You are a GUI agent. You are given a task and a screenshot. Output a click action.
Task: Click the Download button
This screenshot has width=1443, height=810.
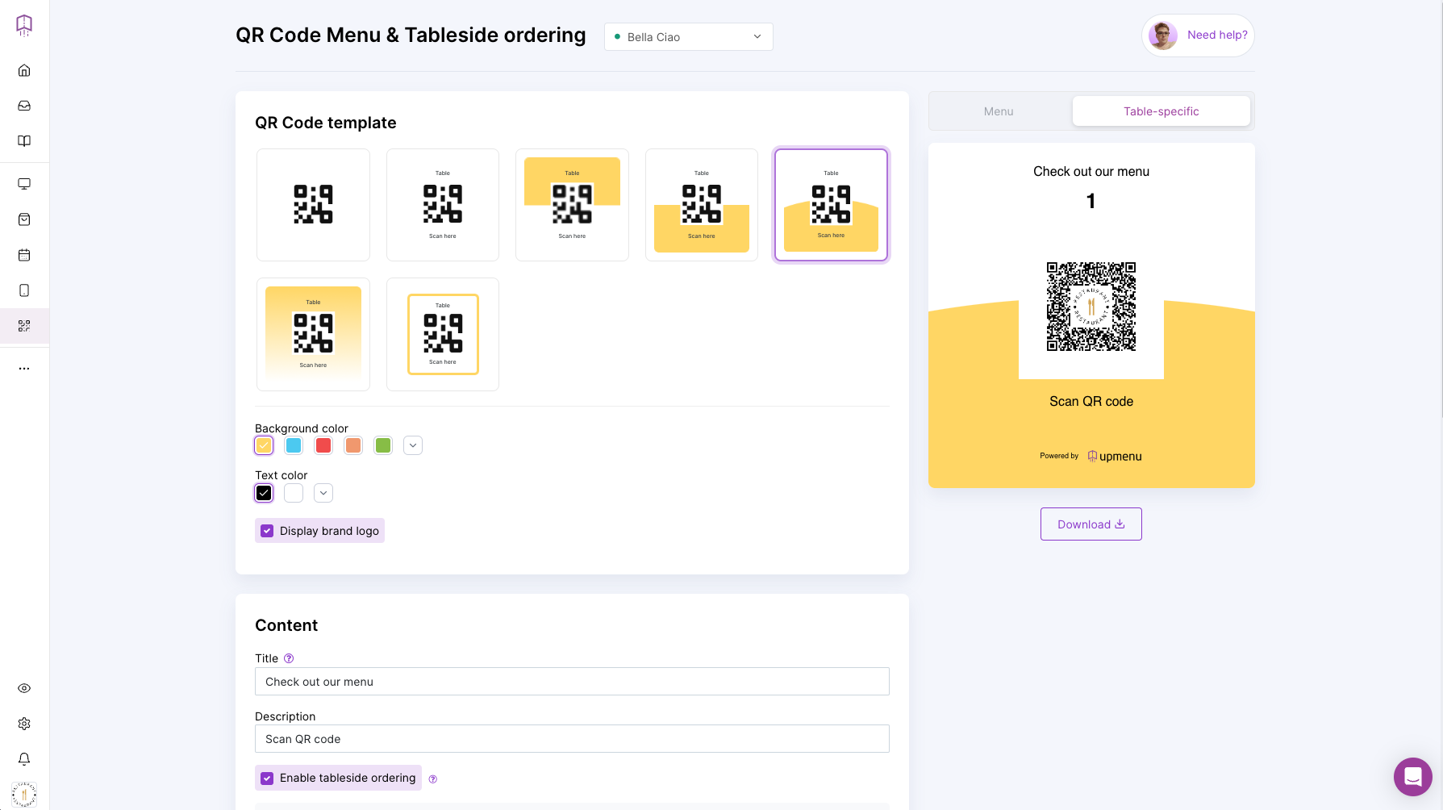(x=1091, y=524)
